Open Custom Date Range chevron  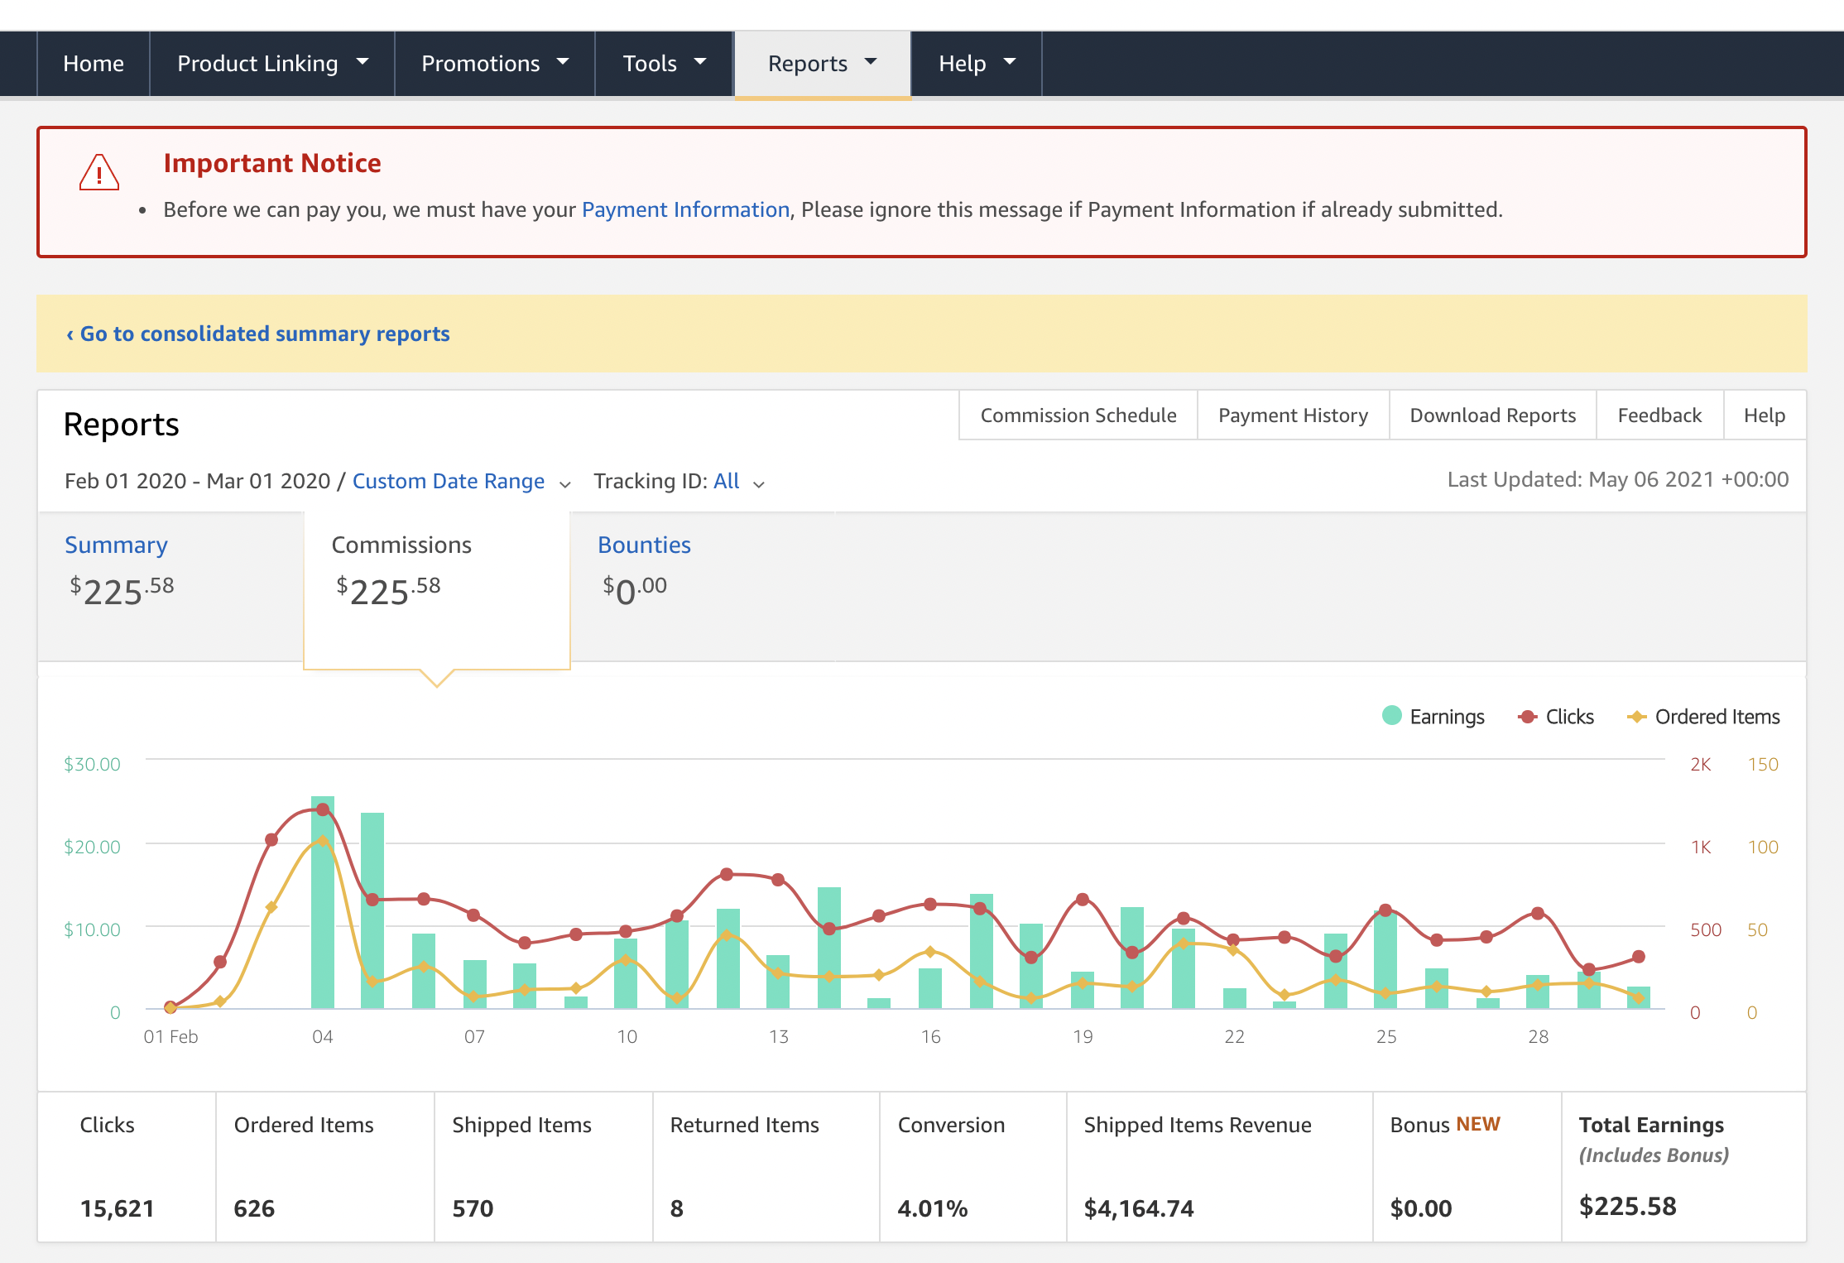coord(565,484)
